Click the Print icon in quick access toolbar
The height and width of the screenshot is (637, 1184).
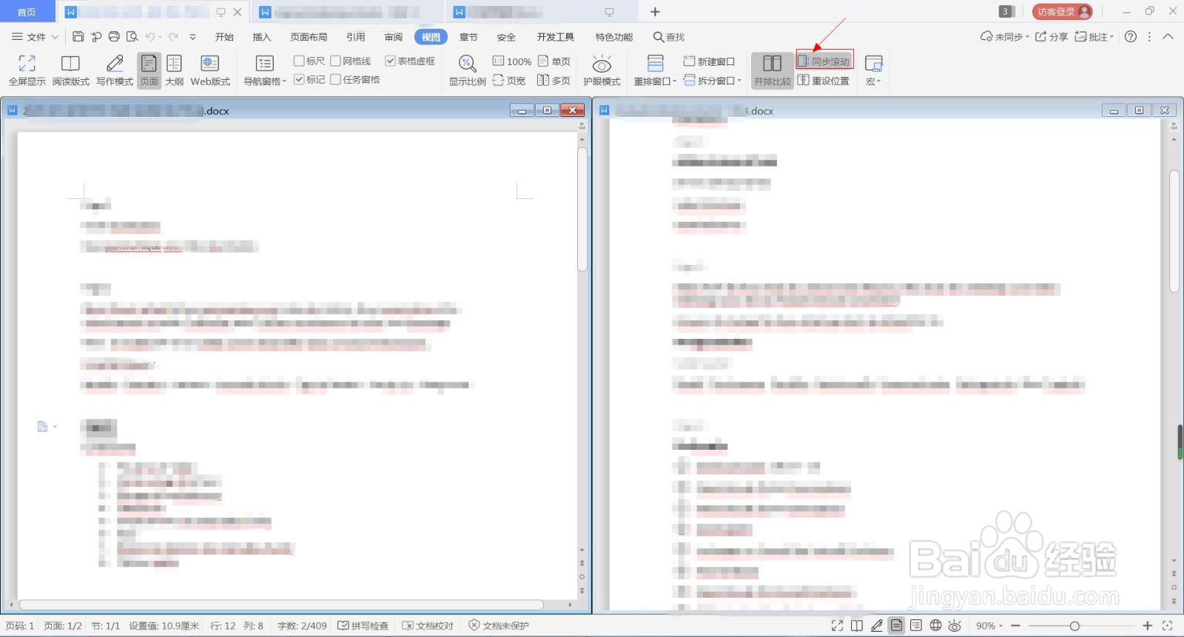(x=114, y=36)
